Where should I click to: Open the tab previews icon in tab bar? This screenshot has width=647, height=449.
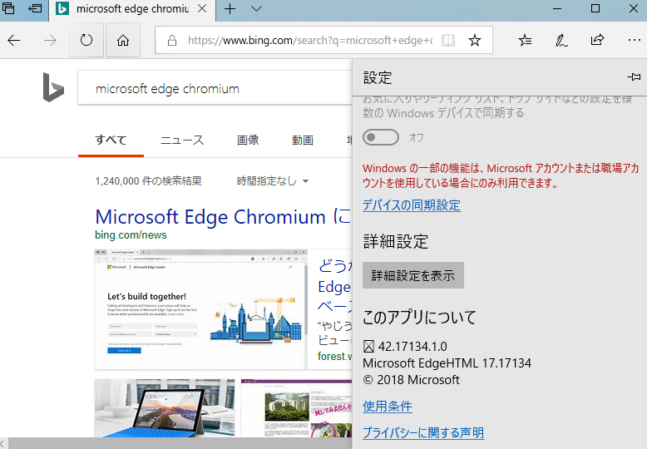point(8,8)
